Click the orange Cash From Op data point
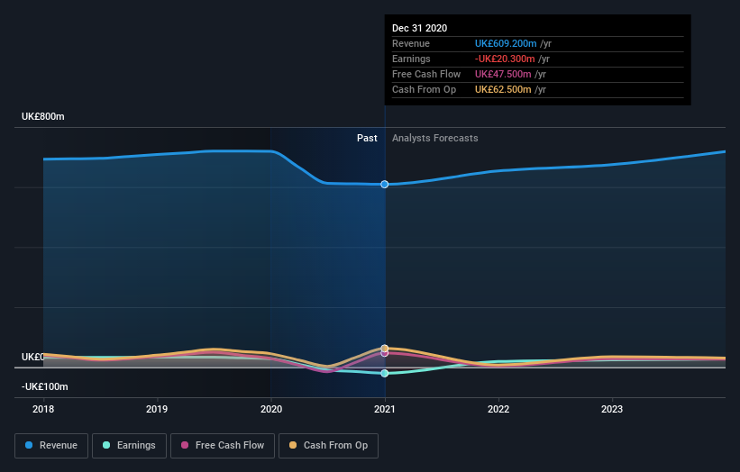The width and height of the screenshot is (740, 472). [x=385, y=348]
